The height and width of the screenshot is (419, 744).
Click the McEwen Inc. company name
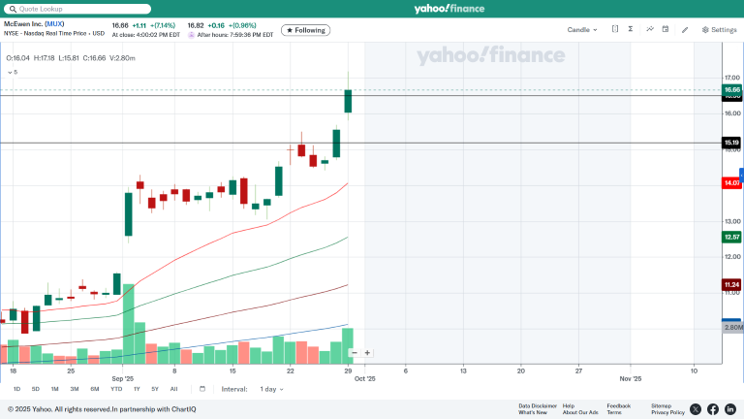23,23
